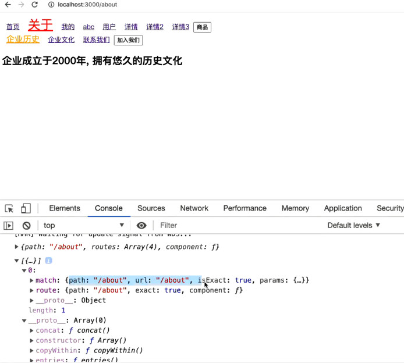Go back using the browser back arrow

click(8, 5)
